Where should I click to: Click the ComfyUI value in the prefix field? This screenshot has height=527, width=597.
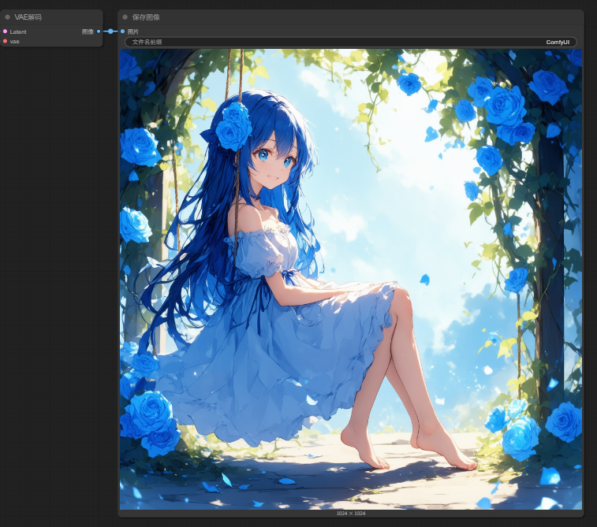click(558, 42)
